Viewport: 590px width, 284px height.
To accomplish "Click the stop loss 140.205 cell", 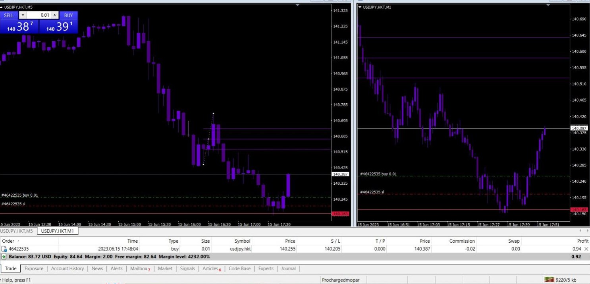I will tap(332, 249).
